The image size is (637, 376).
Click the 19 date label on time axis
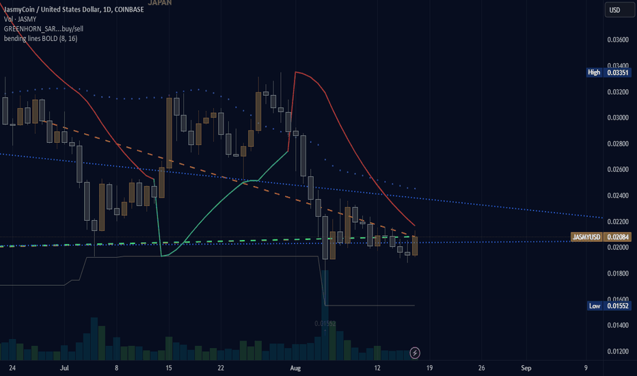point(429,368)
